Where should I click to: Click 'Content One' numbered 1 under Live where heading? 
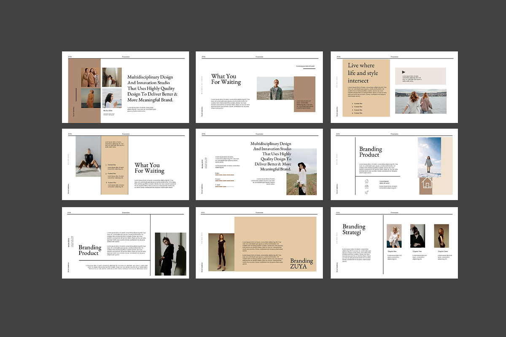(x=358, y=104)
